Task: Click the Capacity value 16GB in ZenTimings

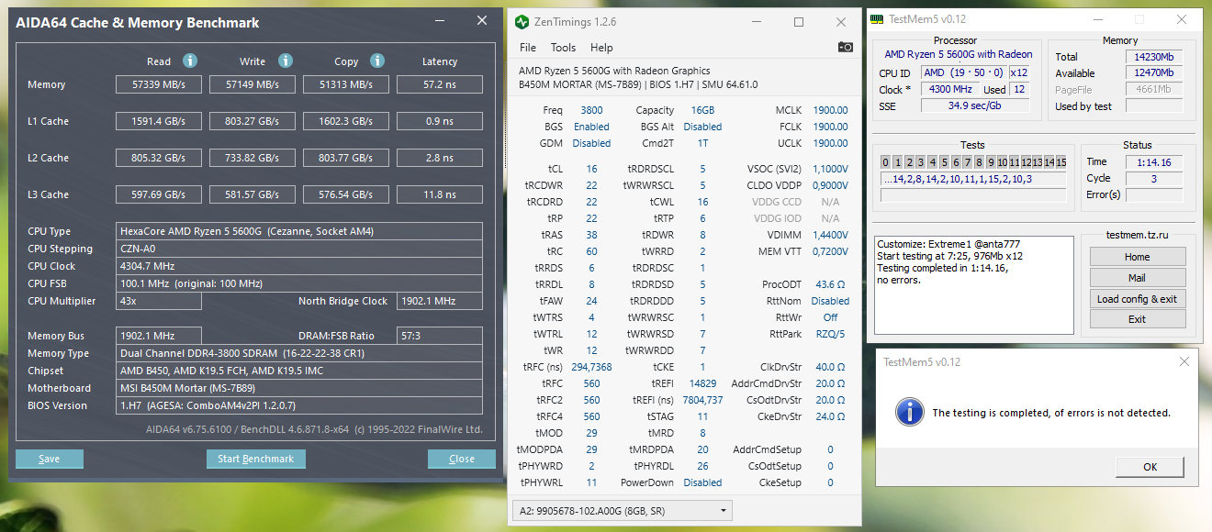Action: tap(702, 110)
